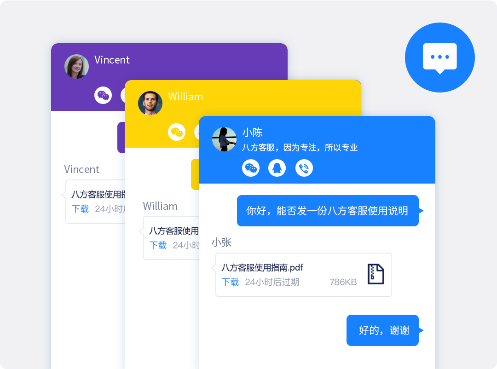Select file name 八方客服使用指南.pdf
The image size is (497, 369).
[262, 268]
